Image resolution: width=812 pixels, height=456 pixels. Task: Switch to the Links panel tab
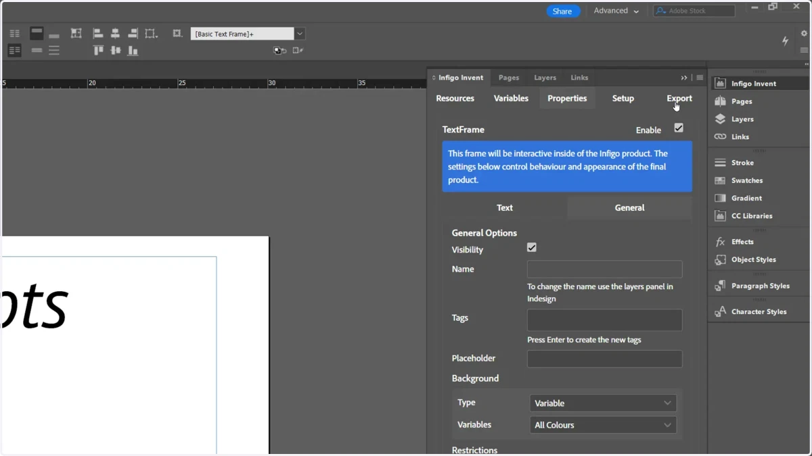click(579, 78)
